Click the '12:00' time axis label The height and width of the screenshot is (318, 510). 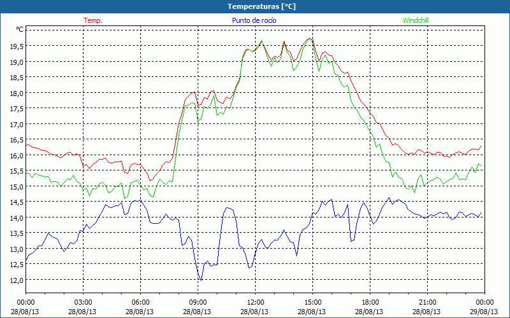click(x=256, y=303)
